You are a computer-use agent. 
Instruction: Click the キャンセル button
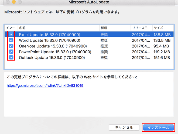coord(124,128)
